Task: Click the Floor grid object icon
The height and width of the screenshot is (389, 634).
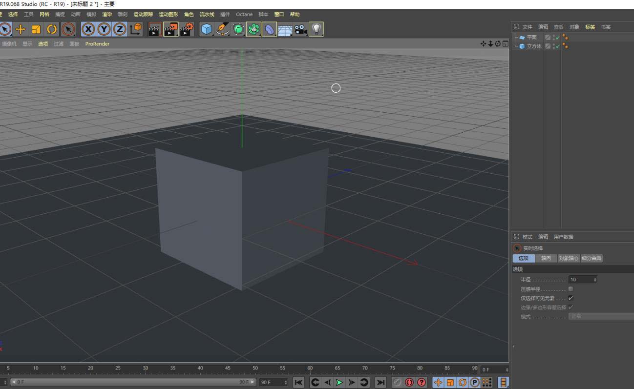Action: point(285,29)
